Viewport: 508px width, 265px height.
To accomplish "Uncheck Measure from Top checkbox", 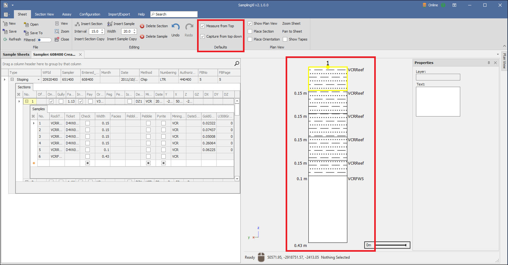I will 202,26.
